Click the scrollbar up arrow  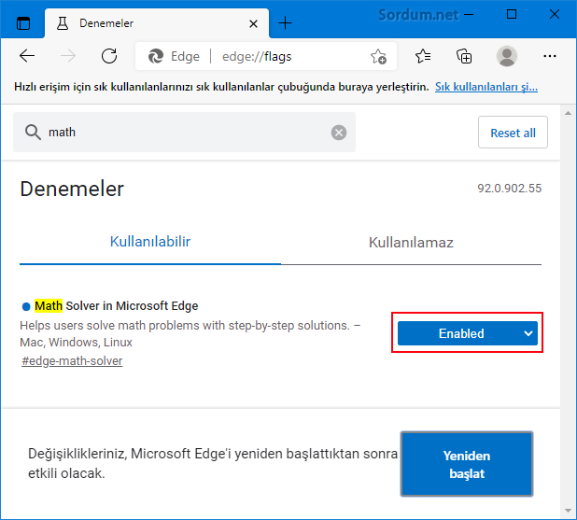click(x=569, y=113)
